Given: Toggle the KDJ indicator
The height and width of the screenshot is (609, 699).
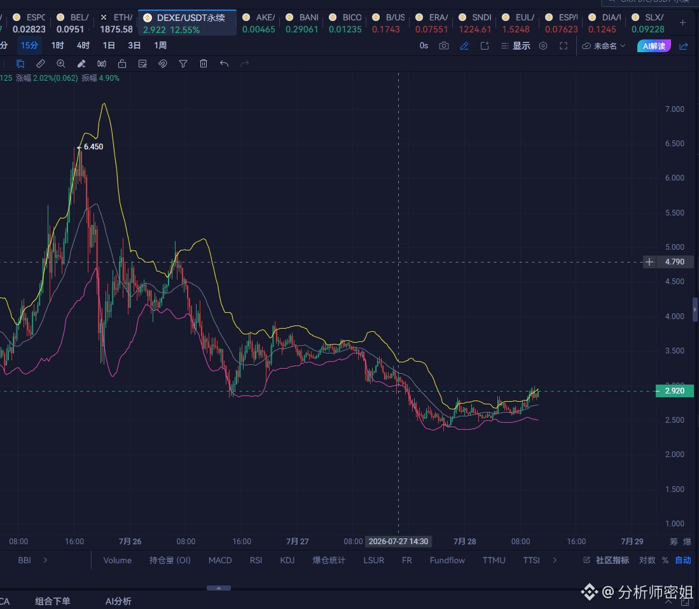Looking at the screenshot, I should coord(287,560).
